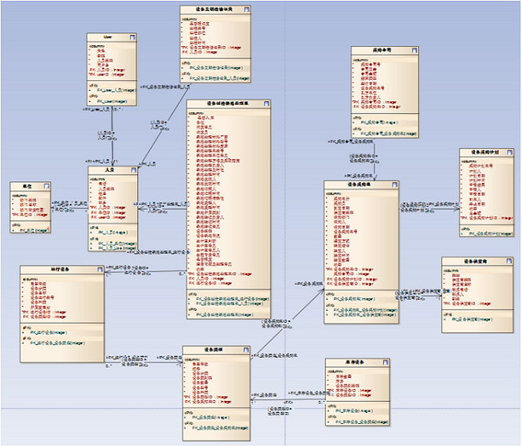This screenshot has width=522, height=447.
Task: Select the 人员 table title header
Action: click(109, 170)
